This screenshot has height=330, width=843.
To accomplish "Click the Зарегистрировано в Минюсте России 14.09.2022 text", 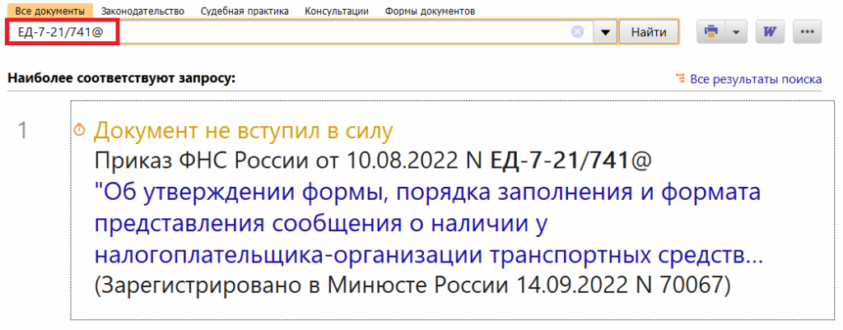I will (x=412, y=286).
